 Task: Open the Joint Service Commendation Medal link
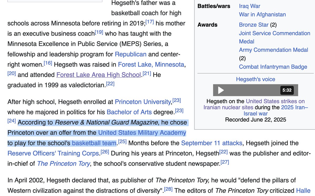[275, 37]
